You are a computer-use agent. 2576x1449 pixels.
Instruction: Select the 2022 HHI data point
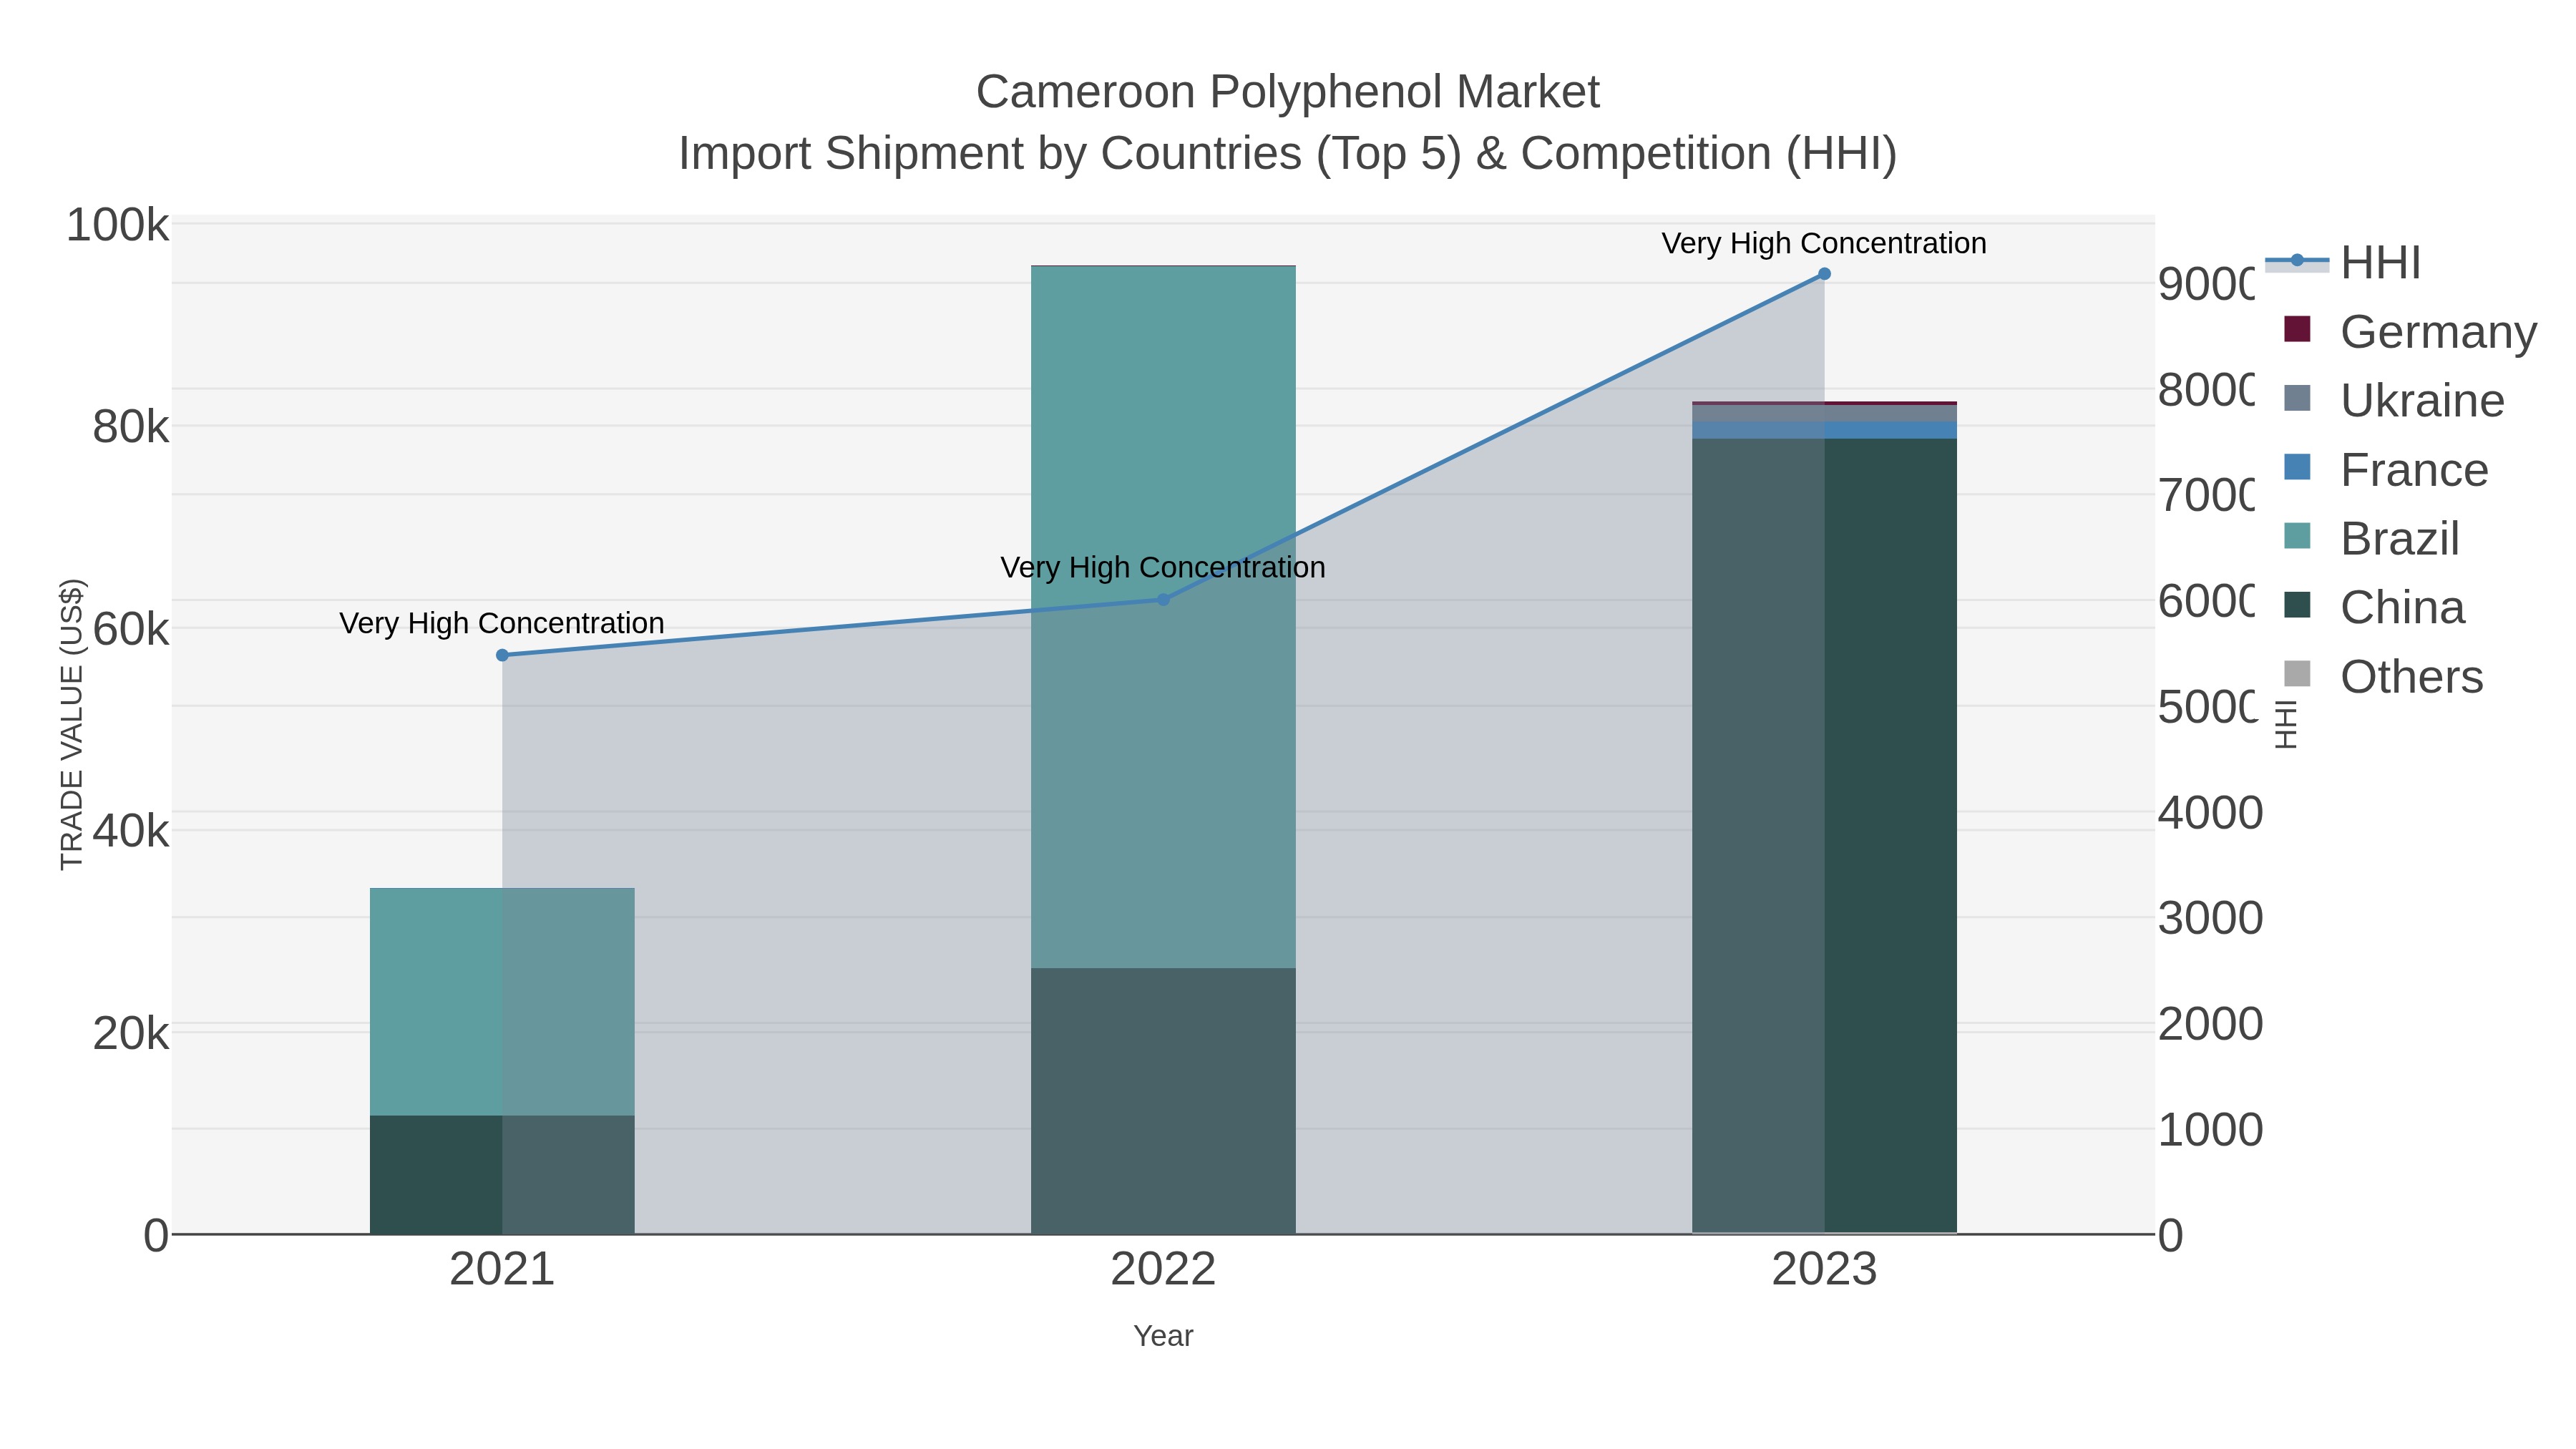(x=1163, y=599)
